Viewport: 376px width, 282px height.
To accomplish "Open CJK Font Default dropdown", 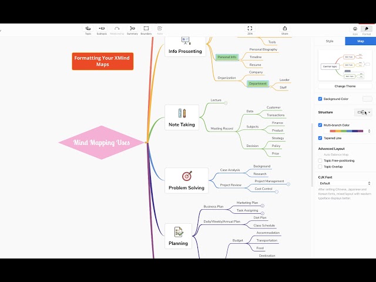I will pyautogui.click(x=345, y=183).
